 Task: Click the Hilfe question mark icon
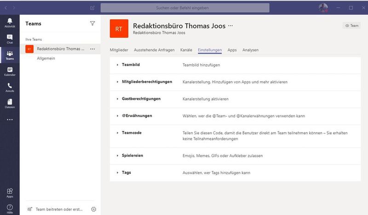coord(10,209)
